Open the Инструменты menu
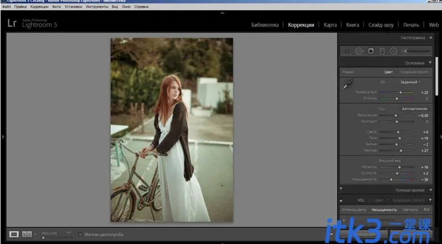Image resolution: width=442 pixels, height=244 pixels. tap(97, 7)
